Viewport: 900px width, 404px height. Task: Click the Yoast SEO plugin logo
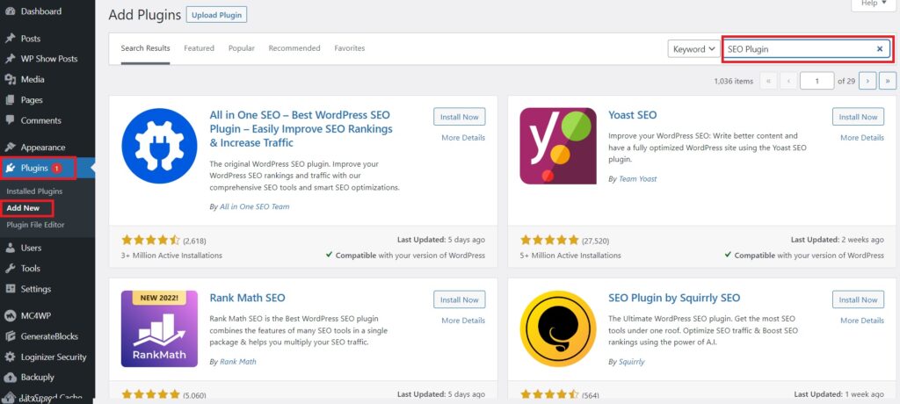[x=558, y=146]
